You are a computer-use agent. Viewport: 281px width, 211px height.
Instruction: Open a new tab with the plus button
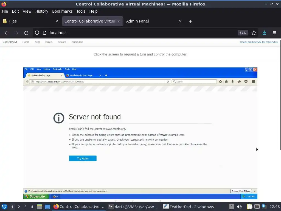click(190, 21)
